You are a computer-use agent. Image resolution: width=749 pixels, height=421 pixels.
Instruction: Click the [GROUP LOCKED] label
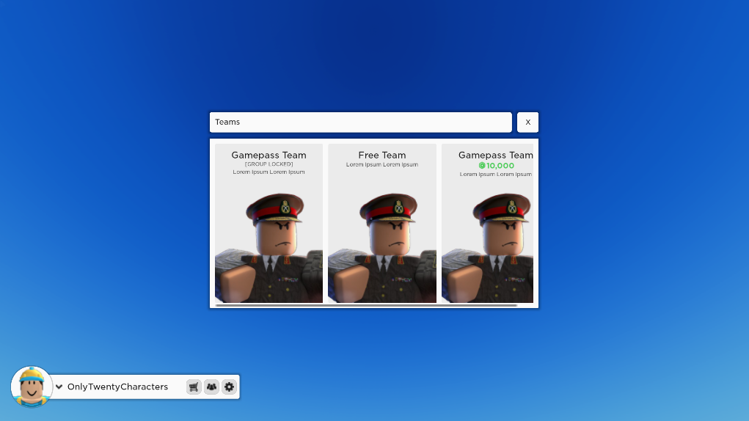click(x=269, y=164)
